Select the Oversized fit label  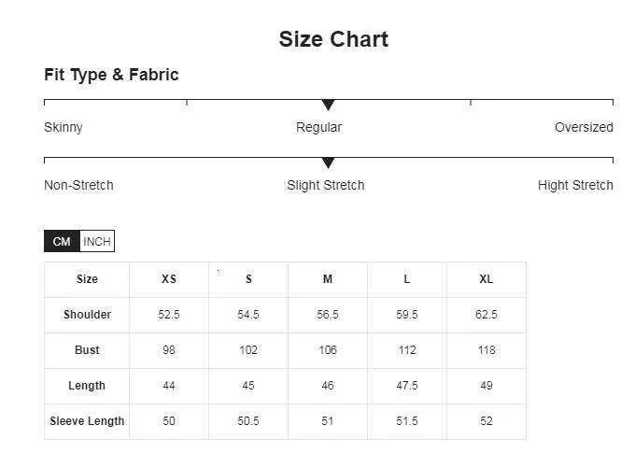pyautogui.click(x=584, y=127)
